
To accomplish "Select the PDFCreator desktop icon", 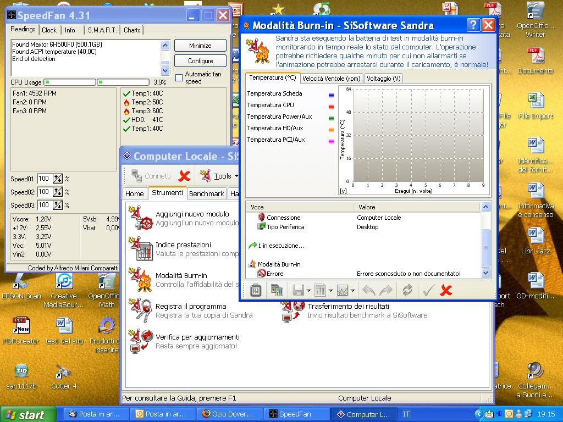I will pos(21,331).
